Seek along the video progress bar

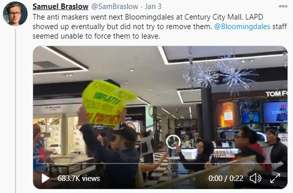click(160, 164)
